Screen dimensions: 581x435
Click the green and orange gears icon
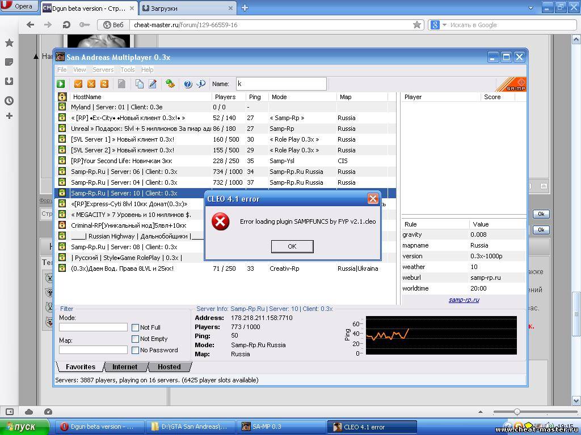point(170,84)
